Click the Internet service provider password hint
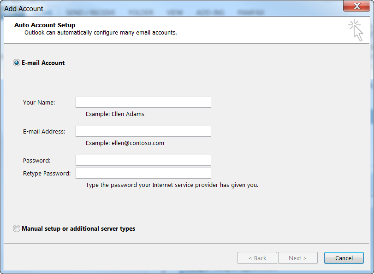Image resolution: width=374 pixels, height=274 pixels. tap(172, 185)
